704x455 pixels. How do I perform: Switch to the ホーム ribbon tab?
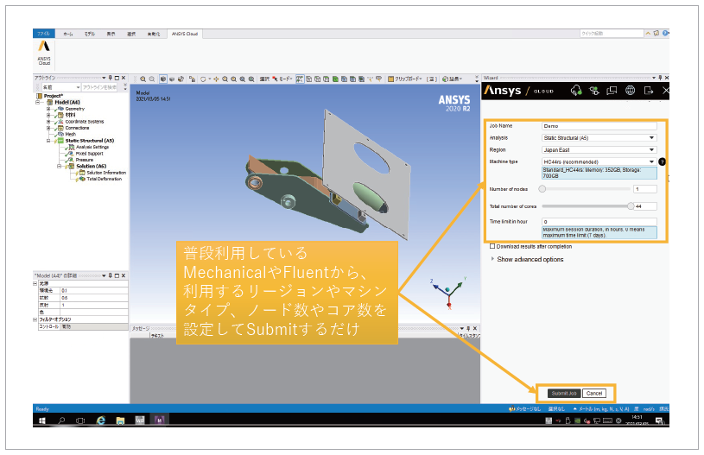pos(67,34)
